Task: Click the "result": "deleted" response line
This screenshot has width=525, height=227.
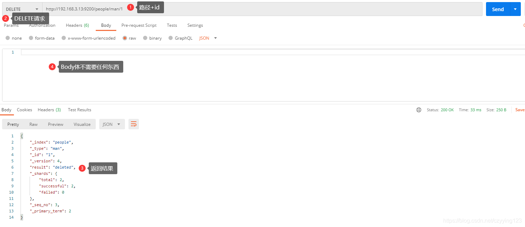Action: [53, 167]
